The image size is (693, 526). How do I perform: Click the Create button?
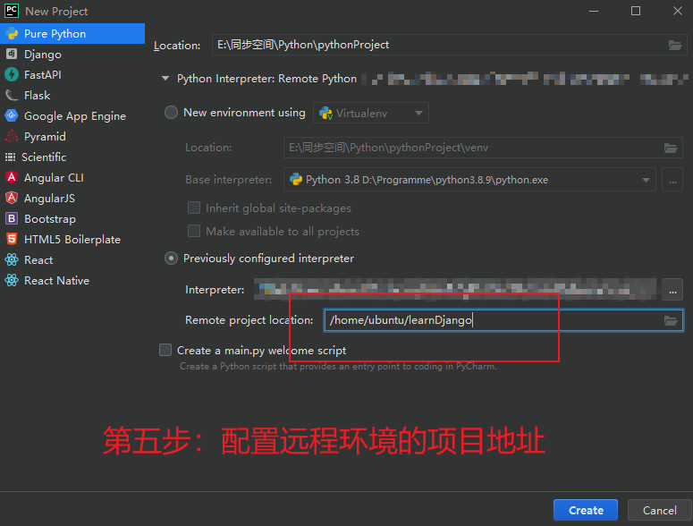click(586, 511)
